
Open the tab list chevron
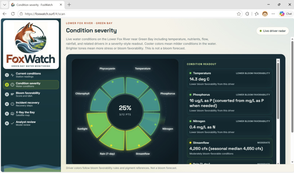[4, 5]
